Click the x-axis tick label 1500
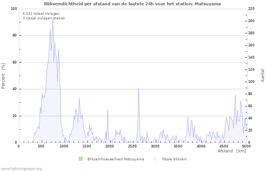This screenshot has width=266, height=171. [x=87, y=146]
